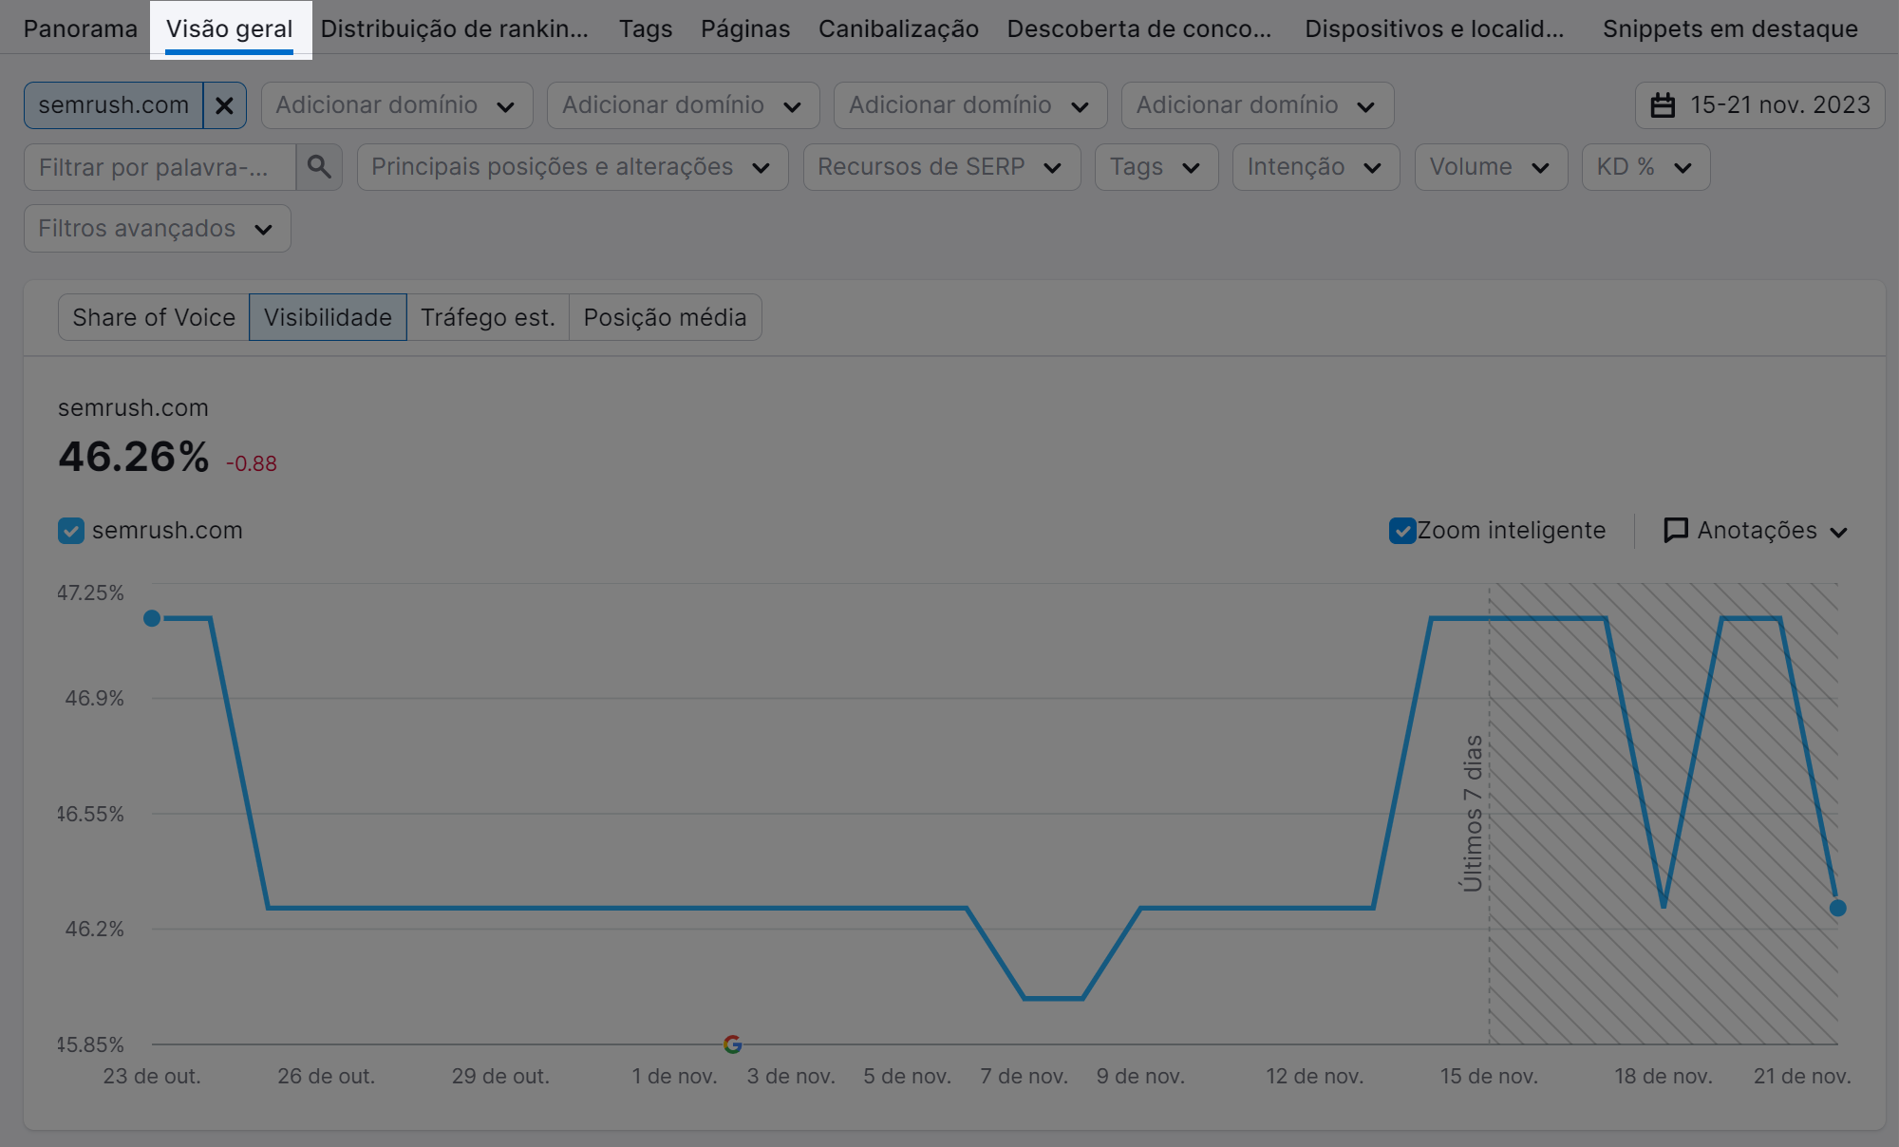Select the Tráfego est. view
Viewport: 1899px width, 1147px height.
(487, 317)
